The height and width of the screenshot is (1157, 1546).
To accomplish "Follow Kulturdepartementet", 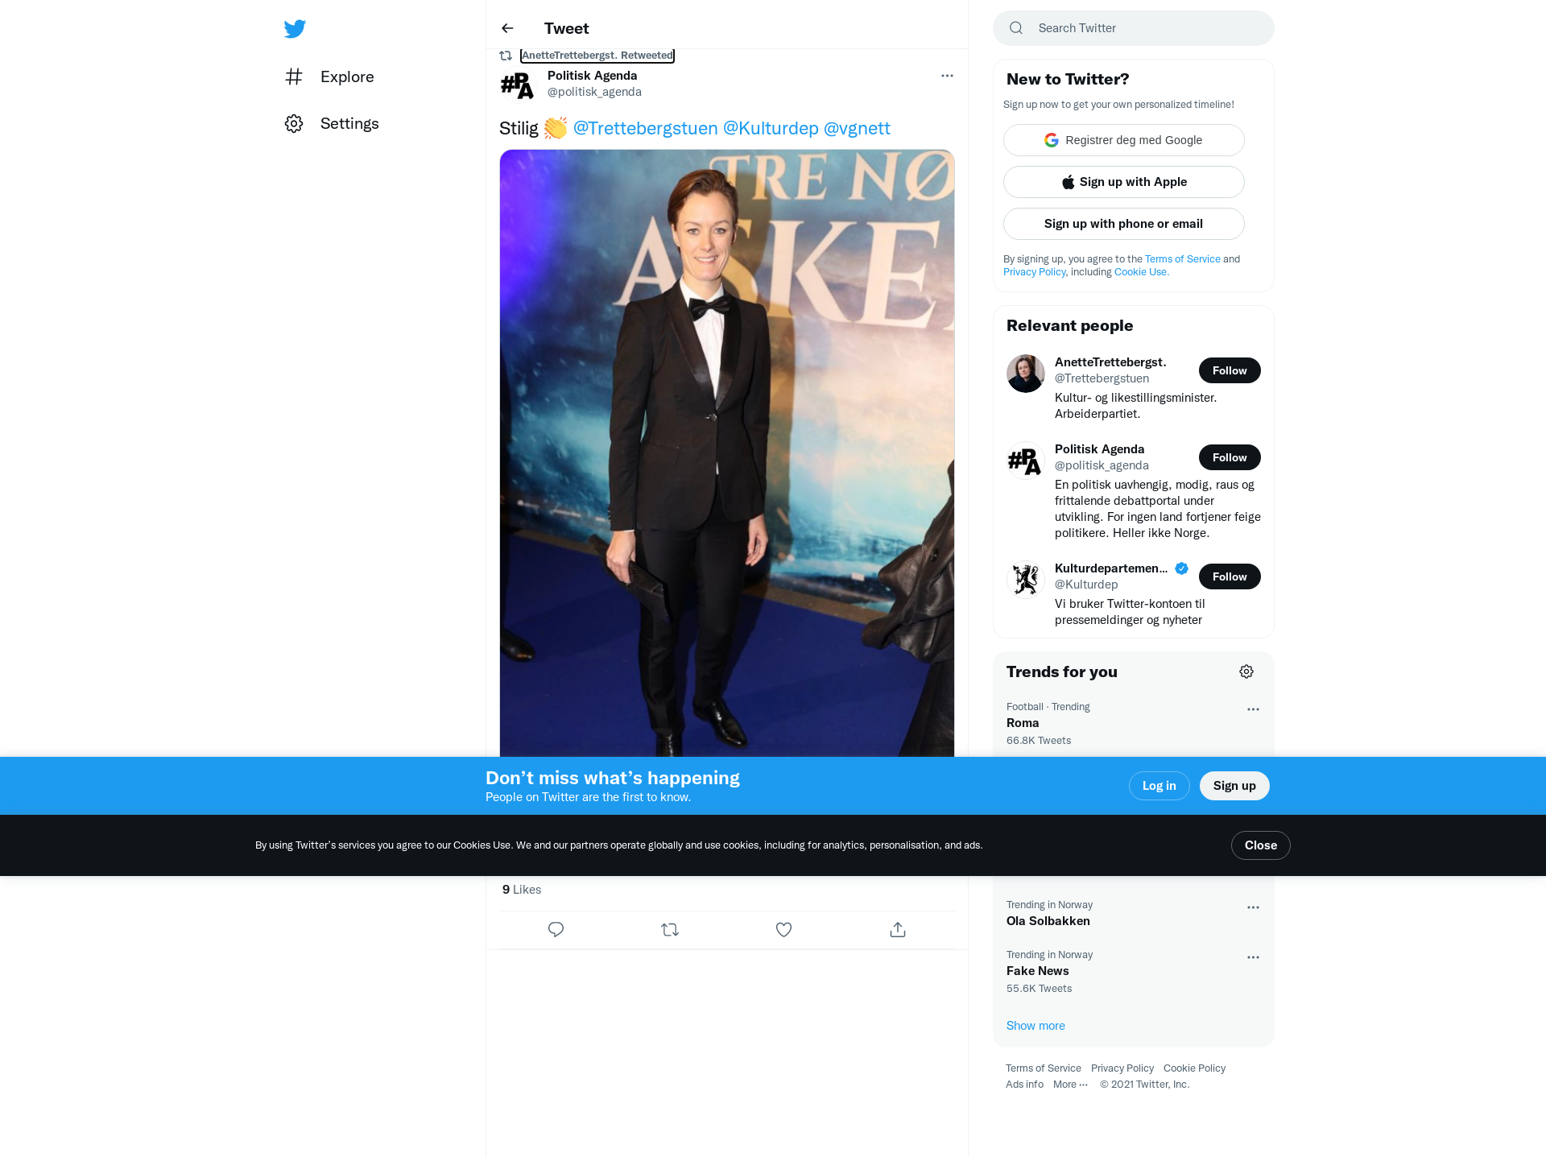I will coord(1230,576).
